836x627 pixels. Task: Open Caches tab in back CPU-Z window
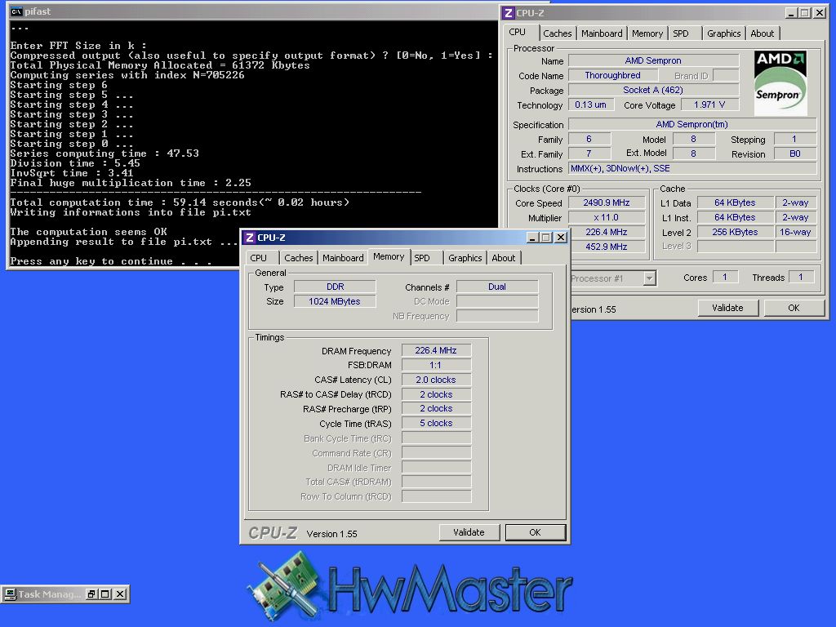[x=557, y=33]
